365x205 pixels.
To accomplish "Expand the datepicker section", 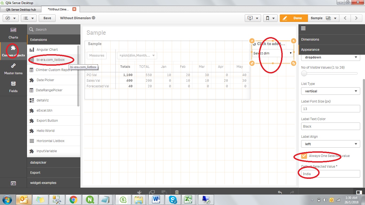I will [x=53, y=163].
